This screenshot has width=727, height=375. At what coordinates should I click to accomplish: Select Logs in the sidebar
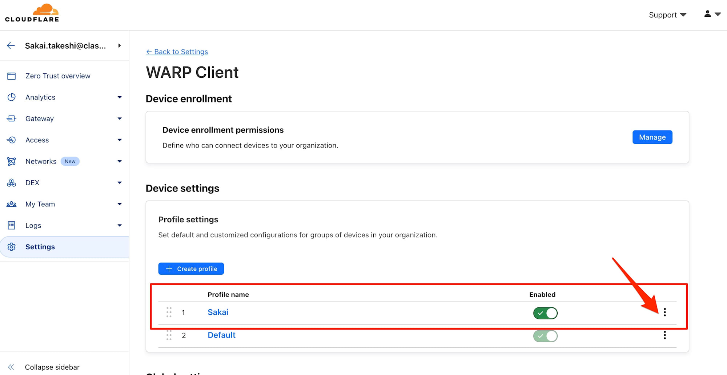(33, 225)
